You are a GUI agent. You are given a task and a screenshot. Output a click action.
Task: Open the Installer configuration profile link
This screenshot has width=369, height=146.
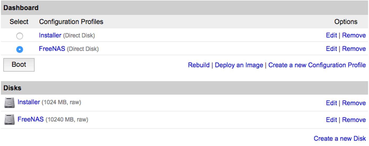pyautogui.click(x=50, y=35)
